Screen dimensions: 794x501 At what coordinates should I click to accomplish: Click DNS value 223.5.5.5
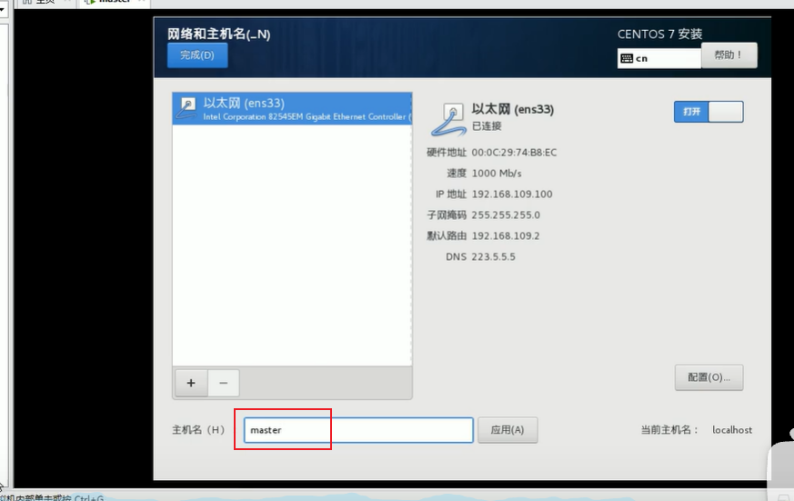click(493, 256)
